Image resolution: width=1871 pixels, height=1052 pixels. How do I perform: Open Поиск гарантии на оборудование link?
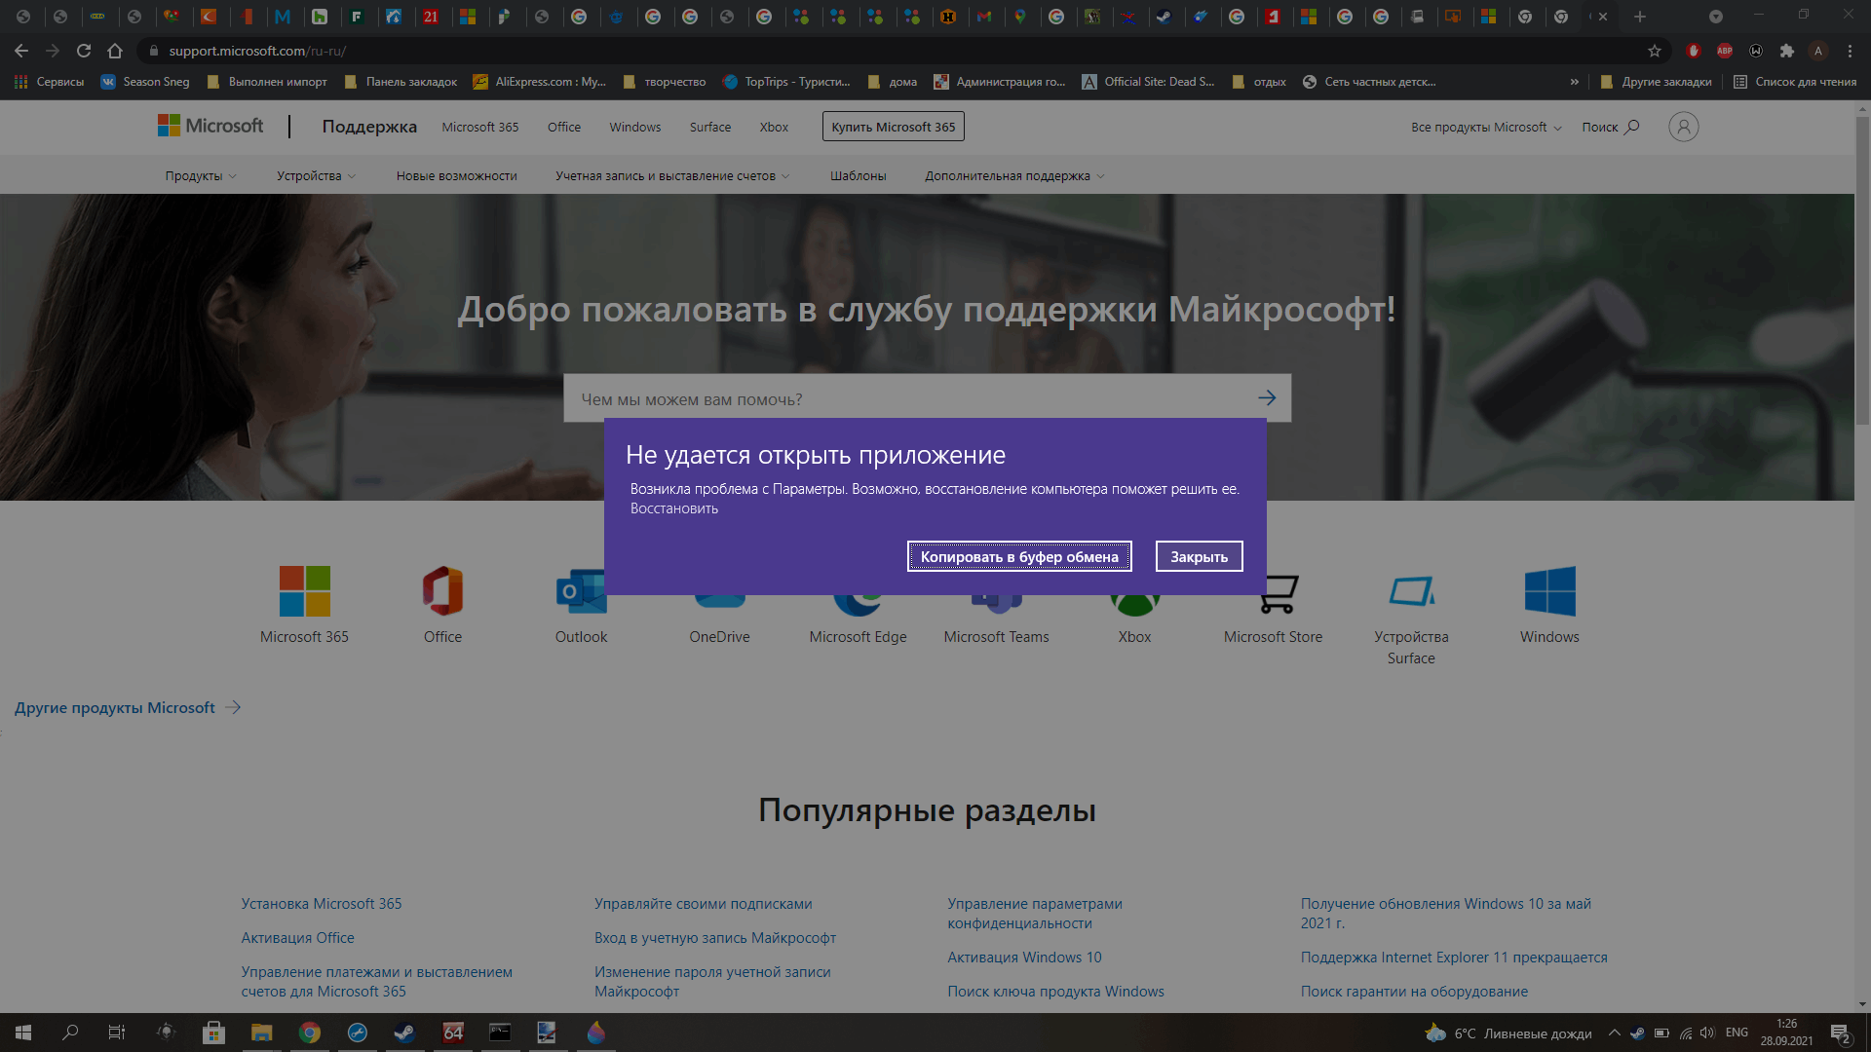[1414, 991]
